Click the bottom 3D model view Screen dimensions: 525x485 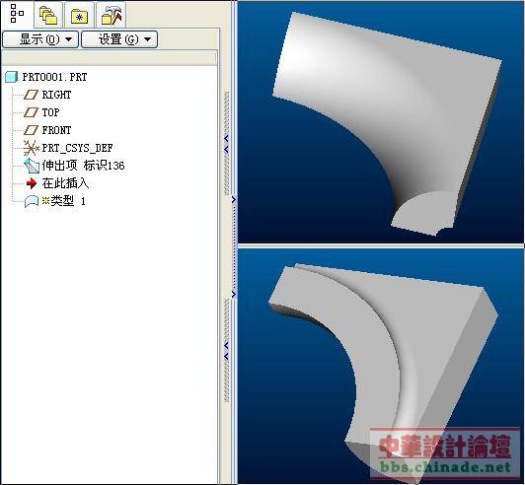[380, 366]
